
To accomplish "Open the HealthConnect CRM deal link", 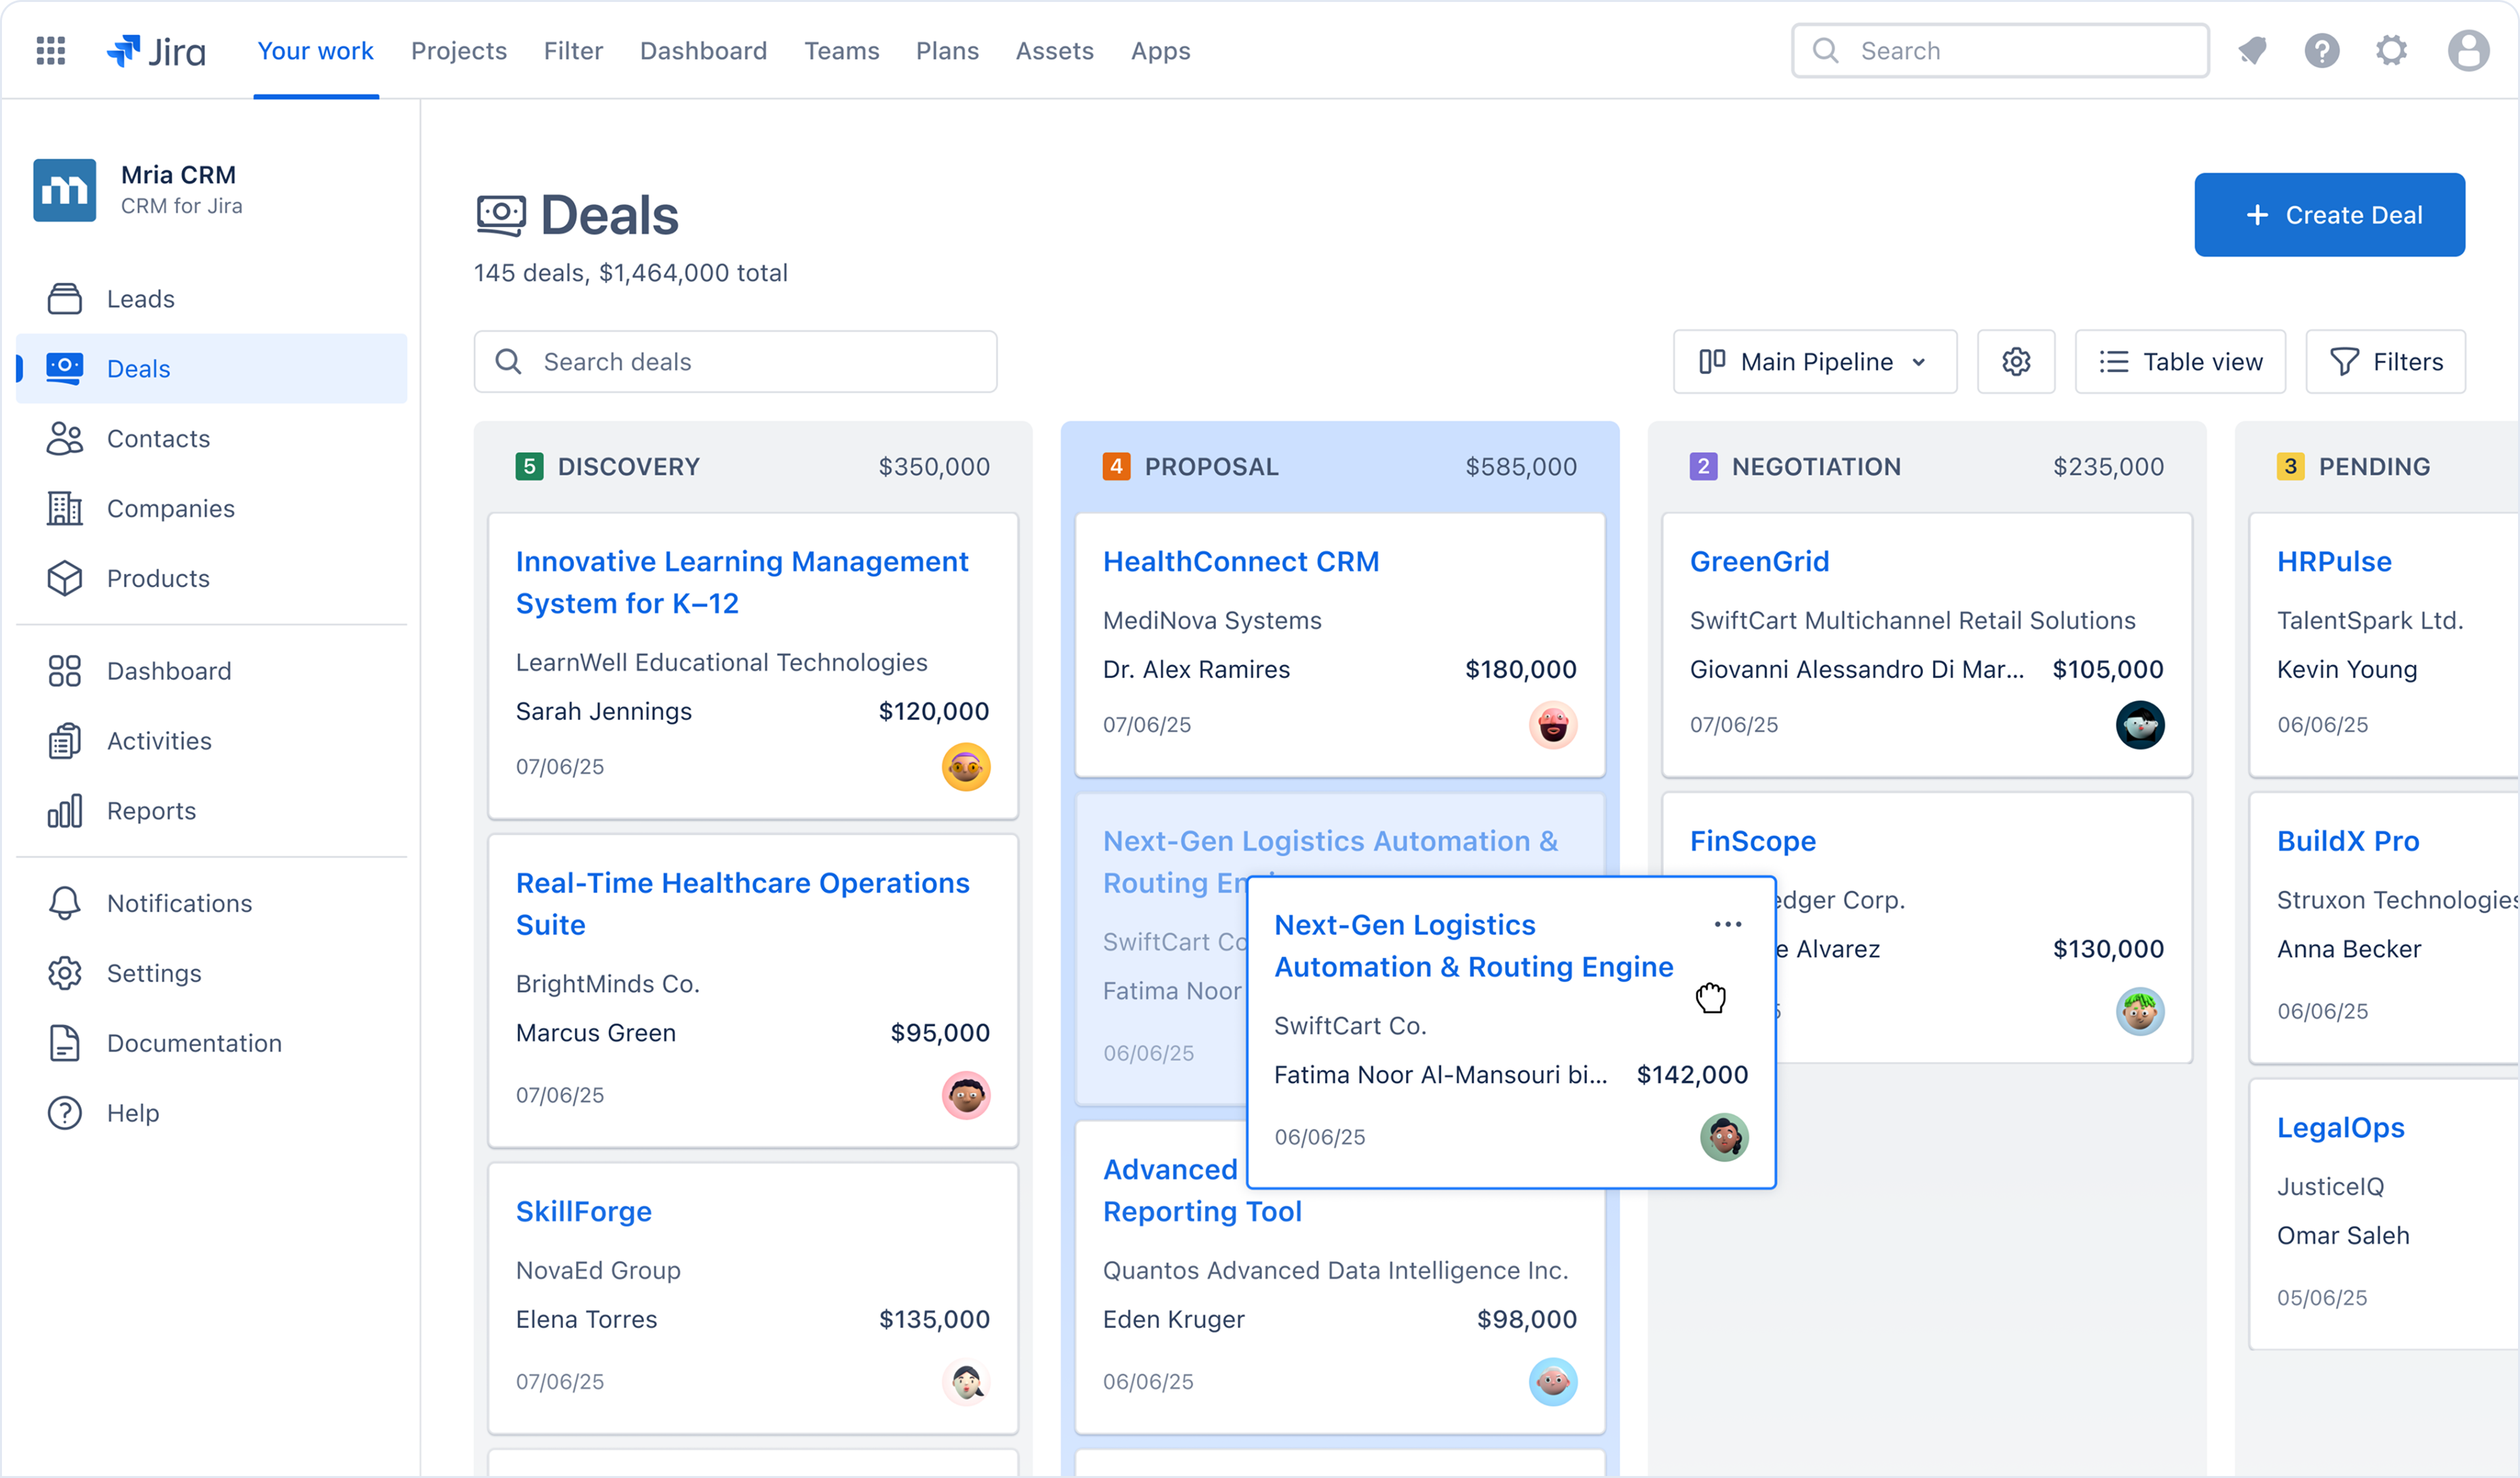I will click(x=1241, y=561).
